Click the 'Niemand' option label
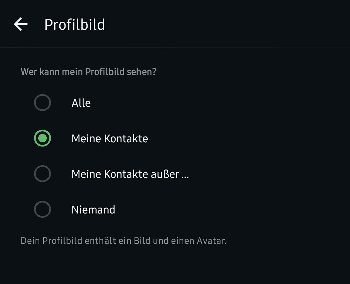Image resolution: width=350 pixels, height=284 pixels. click(x=93, y=210)
